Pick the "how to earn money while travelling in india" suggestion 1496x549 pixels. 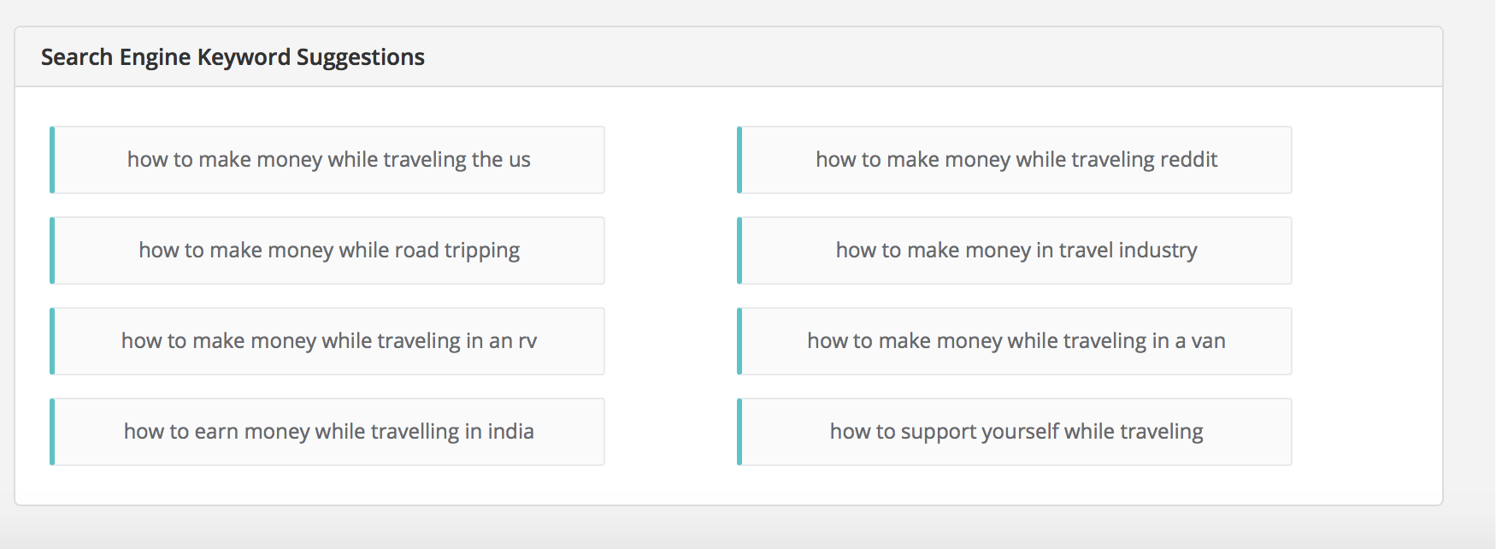[328, 431]
